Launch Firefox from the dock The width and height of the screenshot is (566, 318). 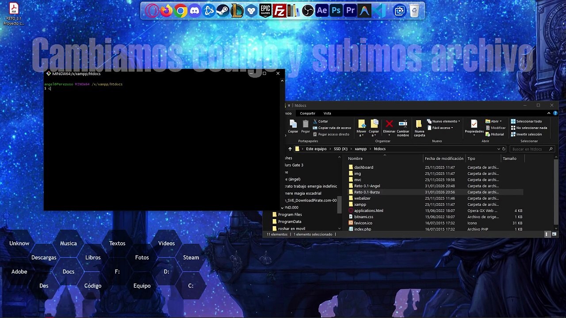point(166,11)
